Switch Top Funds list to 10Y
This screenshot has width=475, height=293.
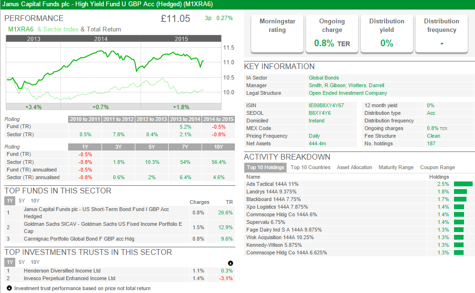pyautogui.click(x=35, y=201)
